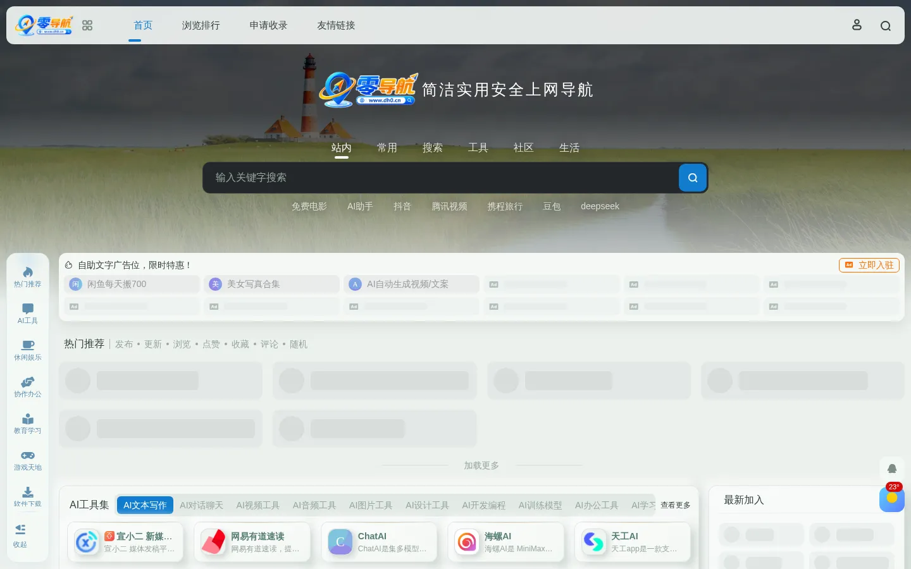Open 浏览排行 in the top navigation

(201, 25)
